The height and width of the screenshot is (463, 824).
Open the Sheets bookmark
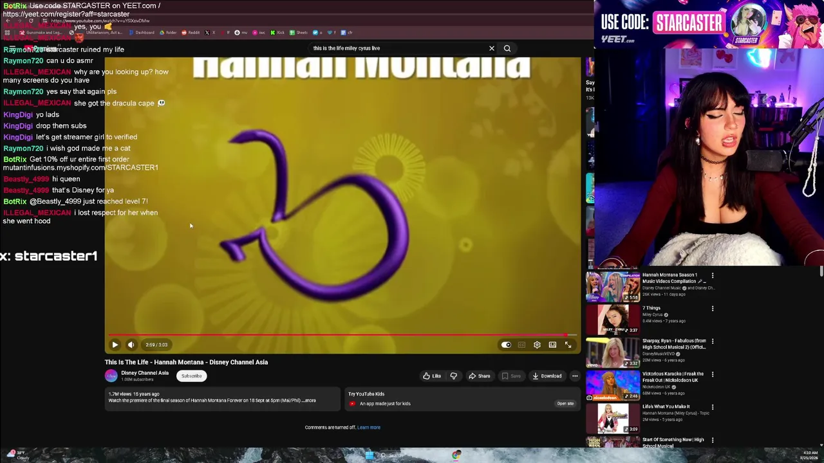(x=299, y=32)
